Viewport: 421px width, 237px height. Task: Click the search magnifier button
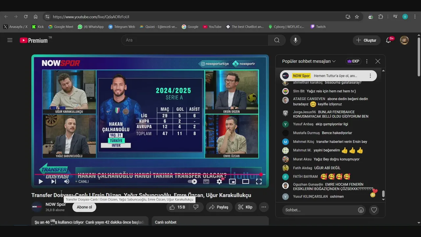(277, 40)
